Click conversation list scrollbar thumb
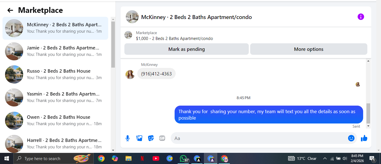Viewport: 381px width, 164px height. point(113,45)
